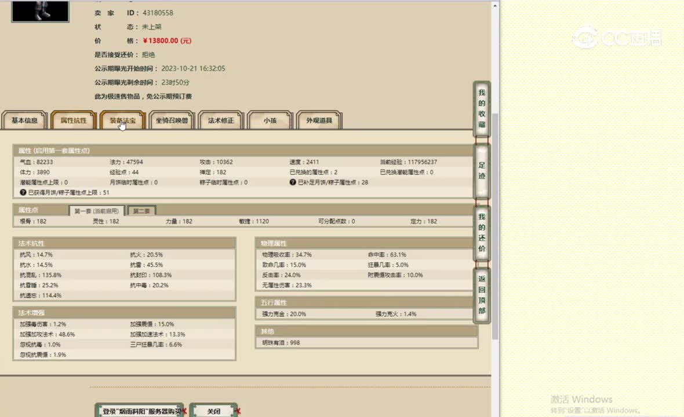Viewport: 684px width, 417px height.
Task: Click 抗遗忘：114.4% entry
Action: tap(41, 295)
